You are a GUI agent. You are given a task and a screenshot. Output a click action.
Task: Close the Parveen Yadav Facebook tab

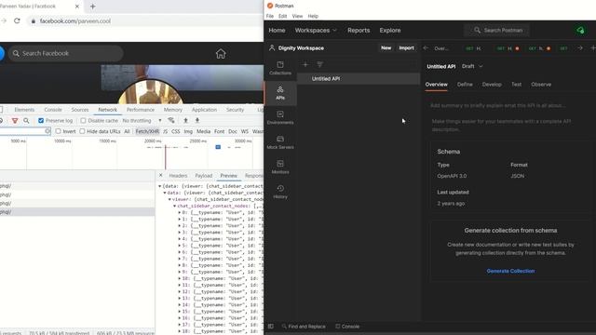point(77,7)
